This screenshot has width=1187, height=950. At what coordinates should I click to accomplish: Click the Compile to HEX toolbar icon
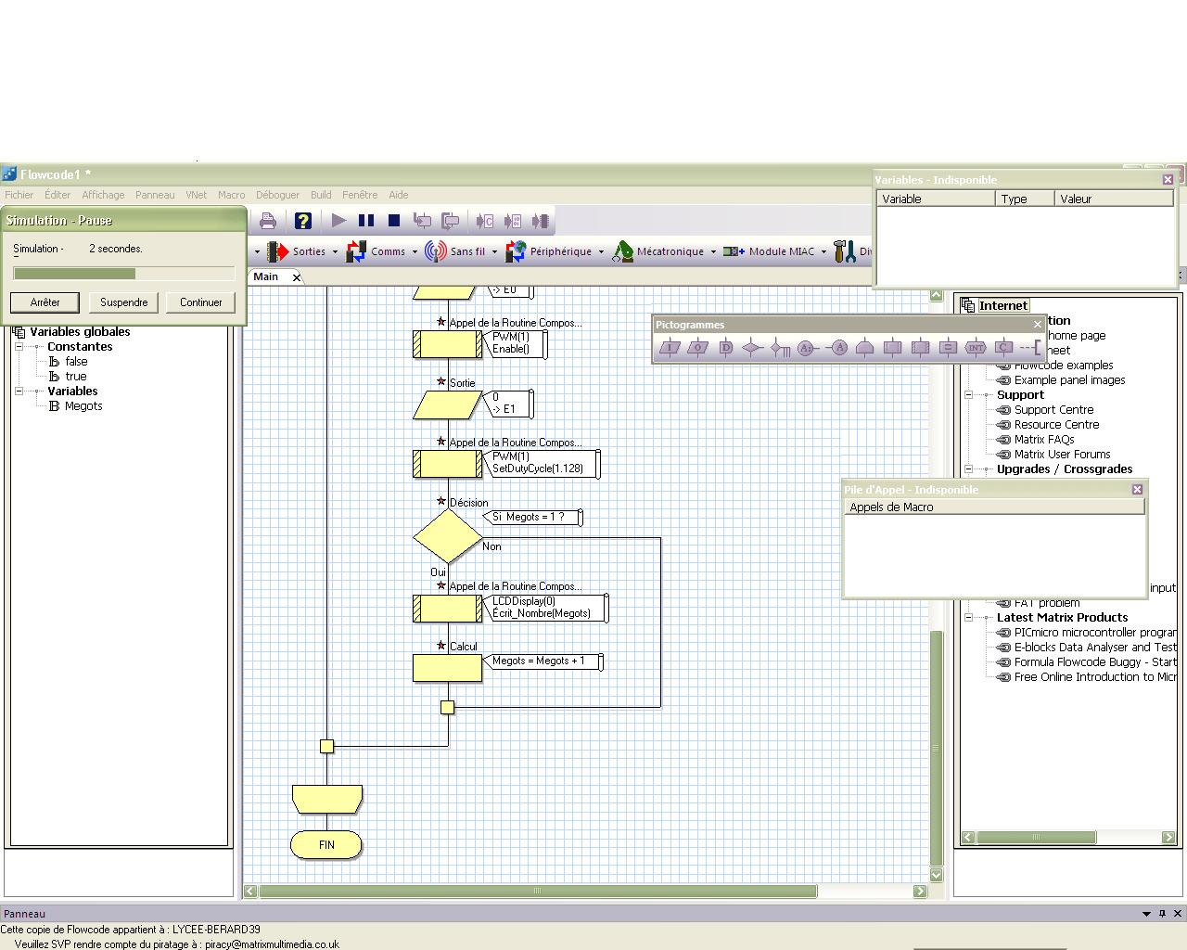click(513, 221)
